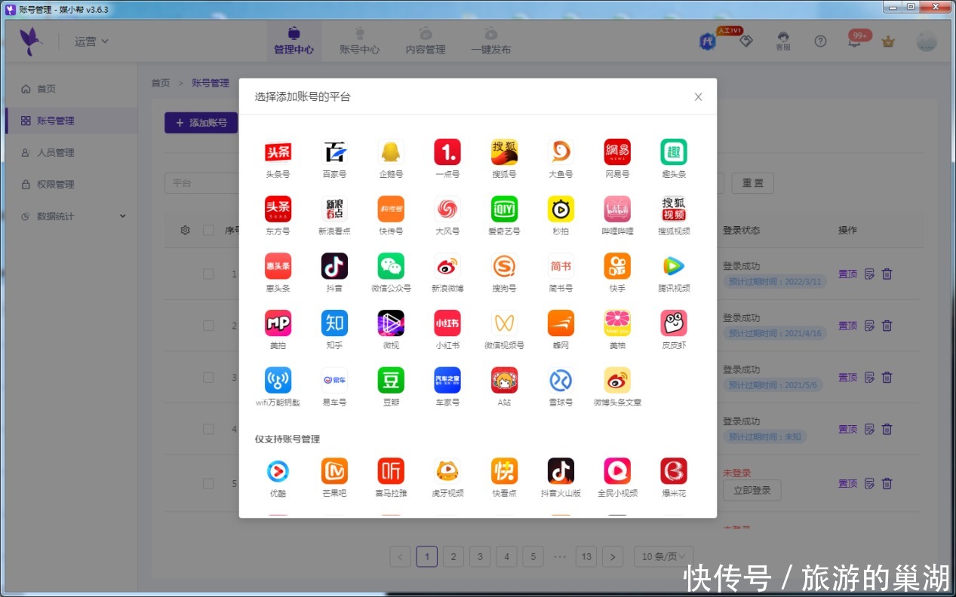Click the 重置 button
Viewport: 956px width, 597px height.
(x=752, y=183)
